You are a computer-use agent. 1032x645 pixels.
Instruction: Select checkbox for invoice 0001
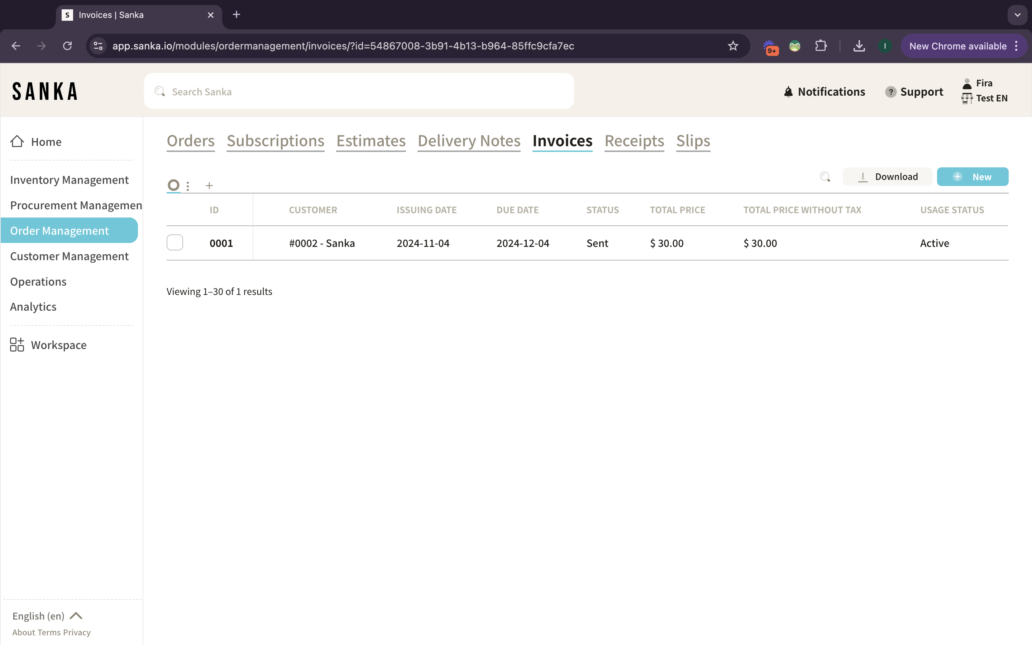pos(175,243)
